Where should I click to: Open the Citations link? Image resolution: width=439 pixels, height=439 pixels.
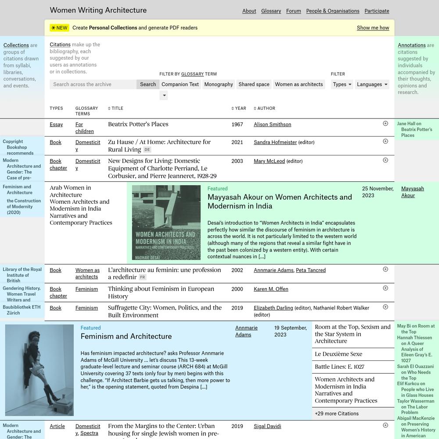click(x=60, y=44)
